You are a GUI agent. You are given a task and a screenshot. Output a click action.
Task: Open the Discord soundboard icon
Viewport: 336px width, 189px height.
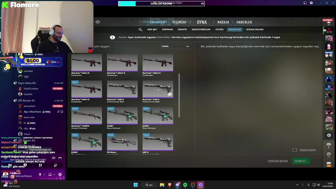(56, 165)
